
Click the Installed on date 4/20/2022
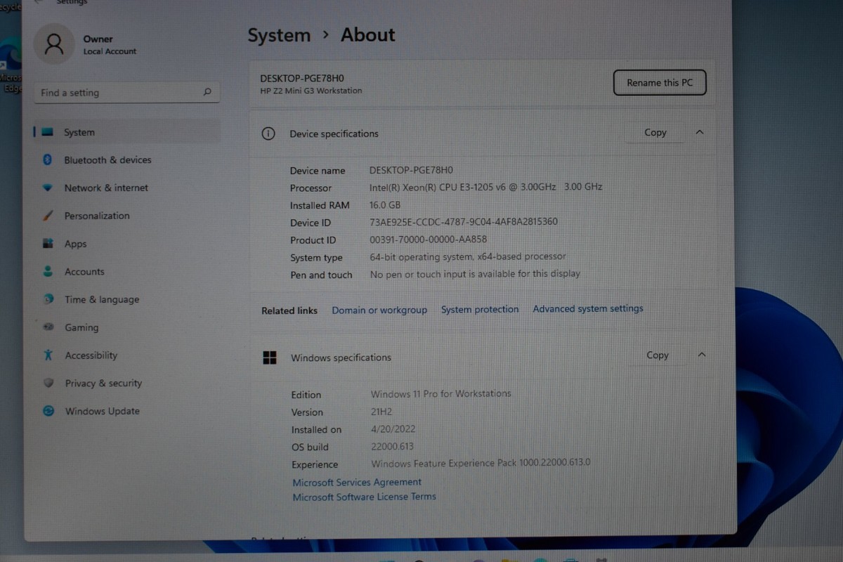[393, 429]
